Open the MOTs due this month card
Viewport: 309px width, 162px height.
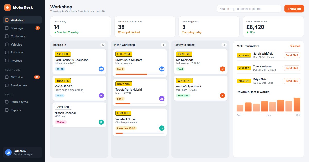click(145, 27)
